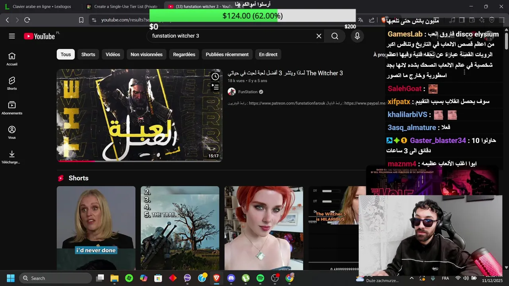Image resolution: width=509 pixels, height=286 pixels.
Task: Open Brave music playlist icon
Action: [x=452, y=20]
